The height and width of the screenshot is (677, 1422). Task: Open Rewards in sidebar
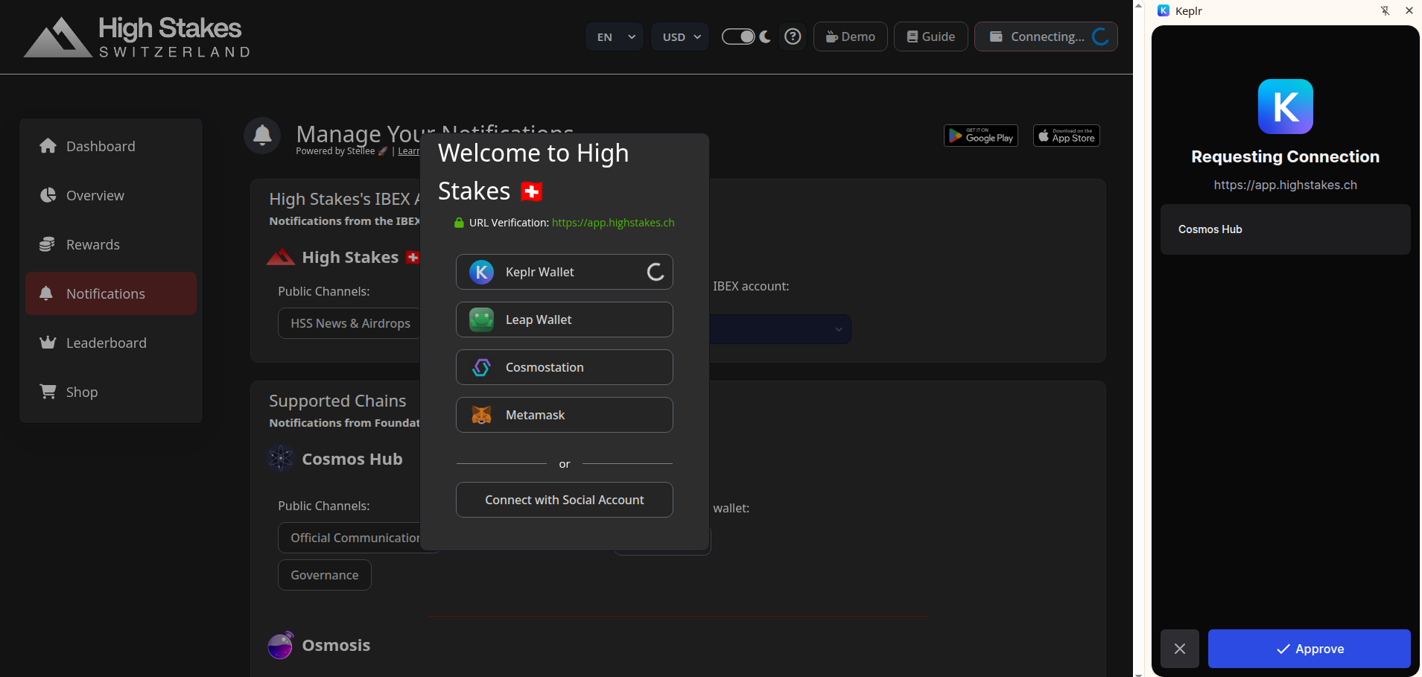click(x=111, y=244)
